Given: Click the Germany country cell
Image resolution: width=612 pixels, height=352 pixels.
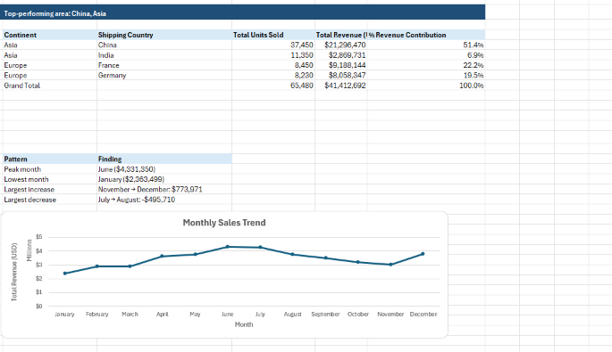Looking at the screenshot, I should tap(164, 75).
